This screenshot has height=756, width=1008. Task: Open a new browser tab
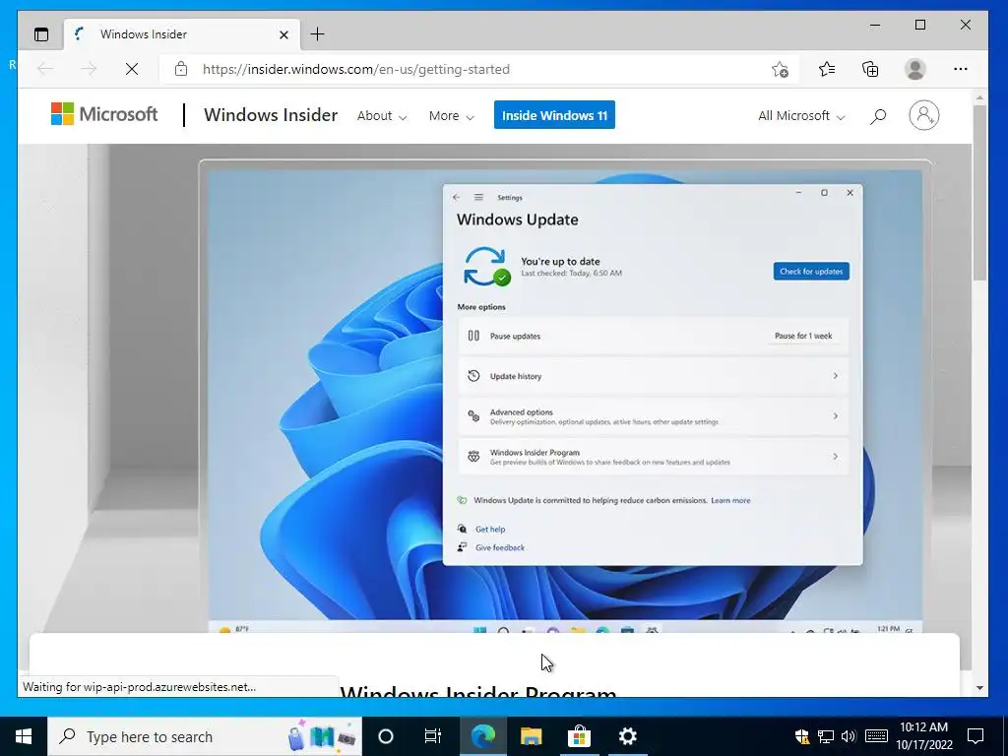318,34
